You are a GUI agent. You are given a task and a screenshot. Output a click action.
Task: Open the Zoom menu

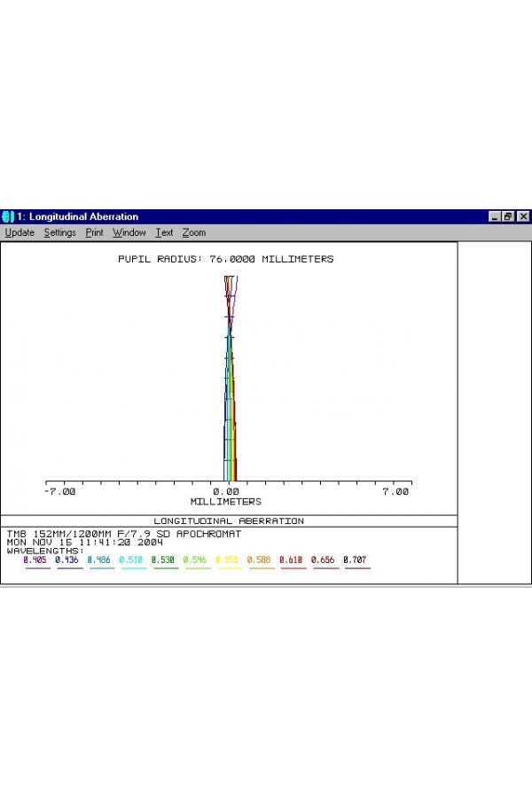[x=193, y=232]
